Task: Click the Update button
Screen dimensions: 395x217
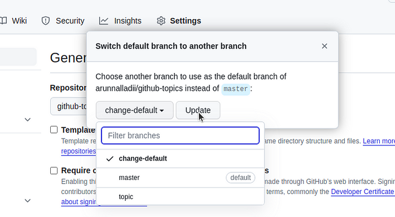Action: point(198,110)
